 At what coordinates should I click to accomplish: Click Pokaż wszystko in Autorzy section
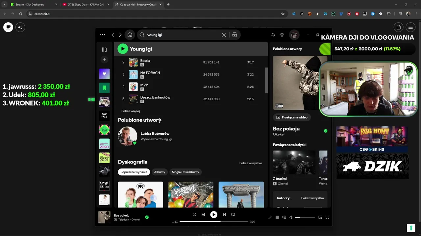(x=312, y=198)
